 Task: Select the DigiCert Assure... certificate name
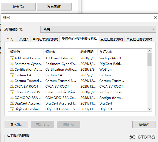click(x=28, y=103)
